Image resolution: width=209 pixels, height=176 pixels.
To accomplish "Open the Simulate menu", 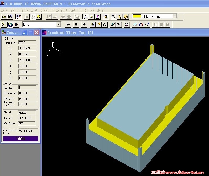I will click(x=47, y=10).
